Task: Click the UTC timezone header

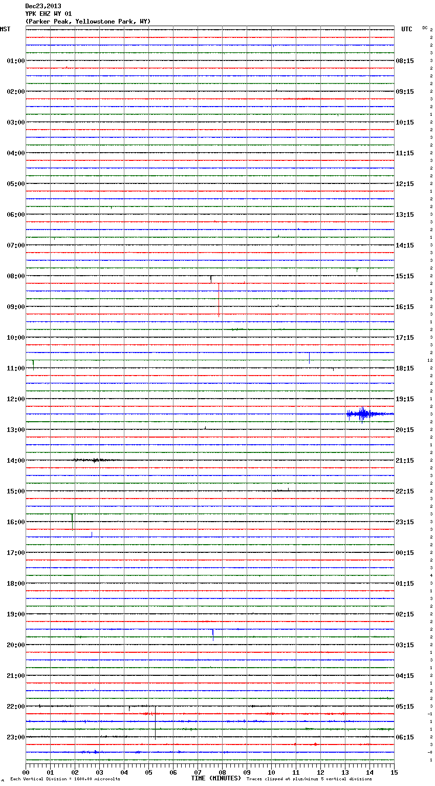Action: pos(407,29)
